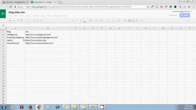Select the cell containing 'WPBeginner'
This screenshot has width=196, height=110.
16,35
